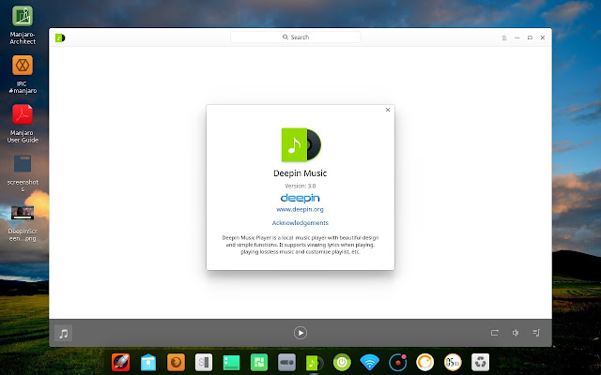601x375 pixels.
Task: Focus the Search field in title bar
Action: click(296, 37)
